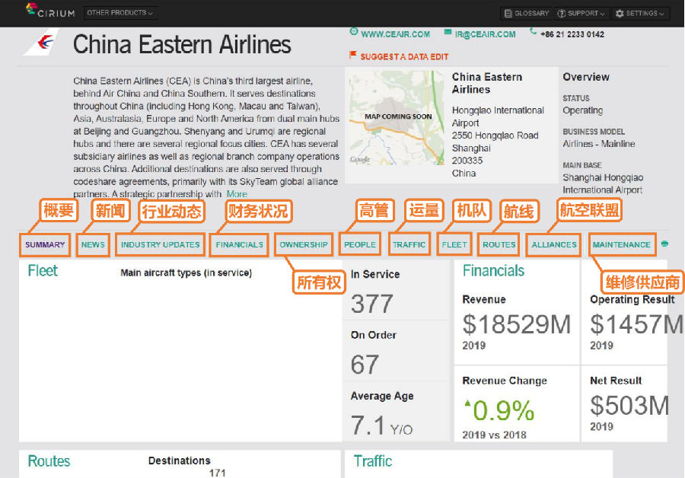Open the Settings dropdown menu

pos(642,13)
